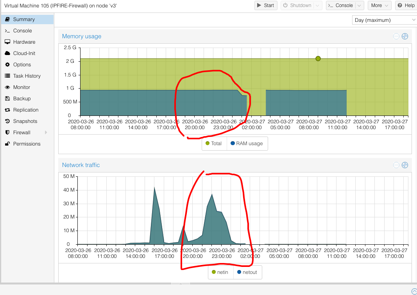The height and width of the screenshot is (295, 417).
Task: Click the Firewall shield icon
Action: [x=7, y=133]
